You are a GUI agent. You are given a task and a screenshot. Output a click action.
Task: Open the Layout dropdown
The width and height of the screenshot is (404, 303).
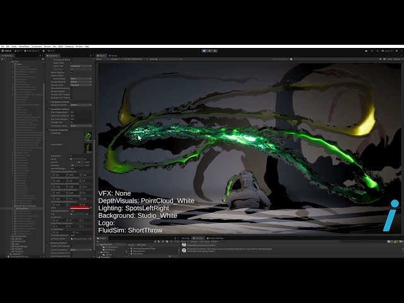pos(387,51)
